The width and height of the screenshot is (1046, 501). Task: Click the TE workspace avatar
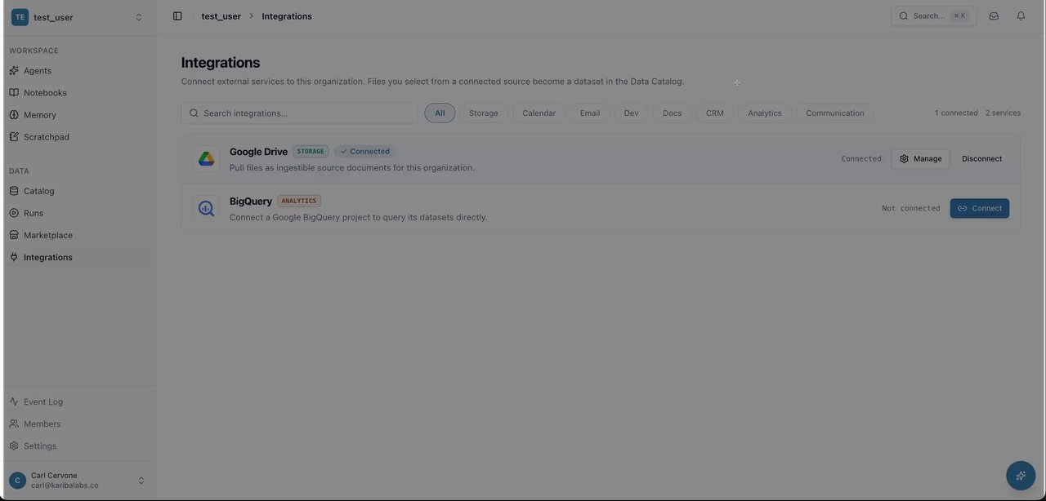tap(20, 17)
